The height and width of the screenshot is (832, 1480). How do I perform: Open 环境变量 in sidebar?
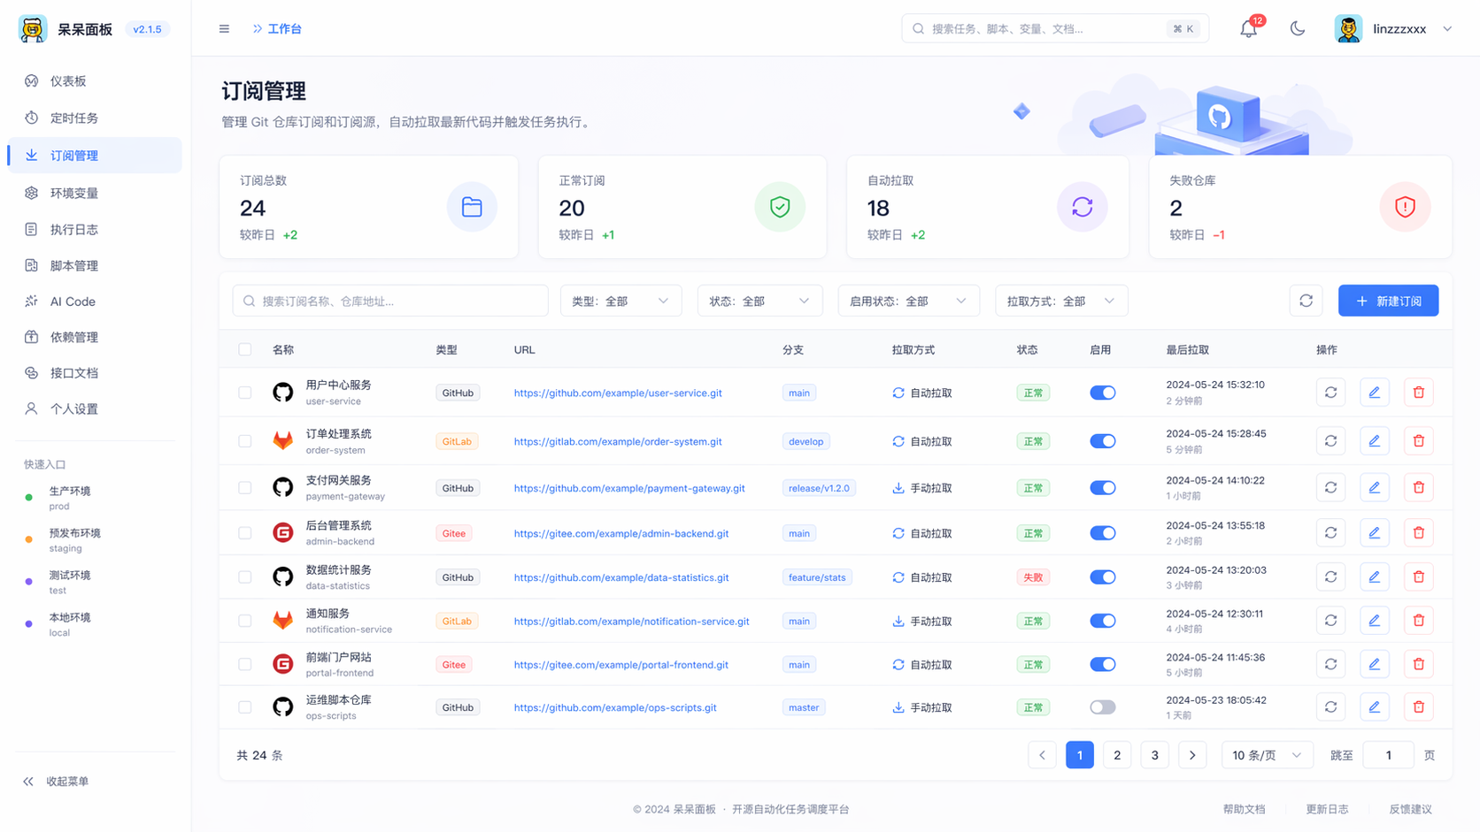coord(95,193)
